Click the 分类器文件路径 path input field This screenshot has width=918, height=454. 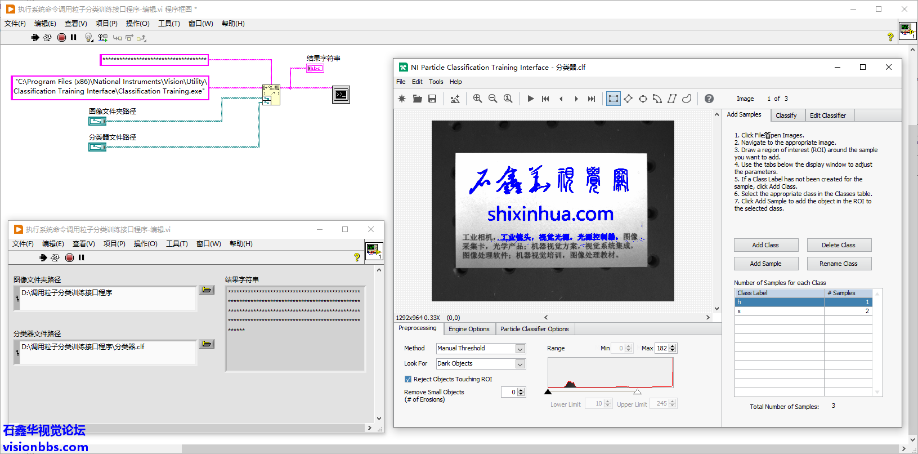pyautogui.click(x=108, y=352)
